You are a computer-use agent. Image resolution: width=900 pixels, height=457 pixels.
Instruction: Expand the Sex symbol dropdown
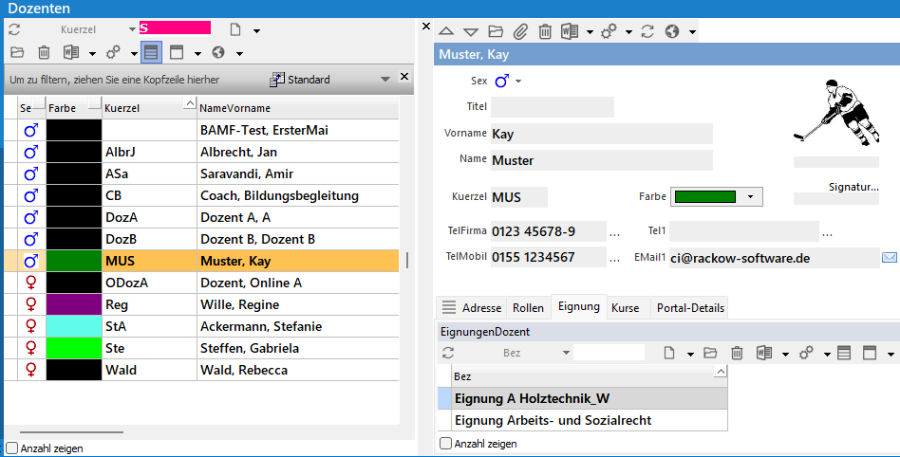519,82
